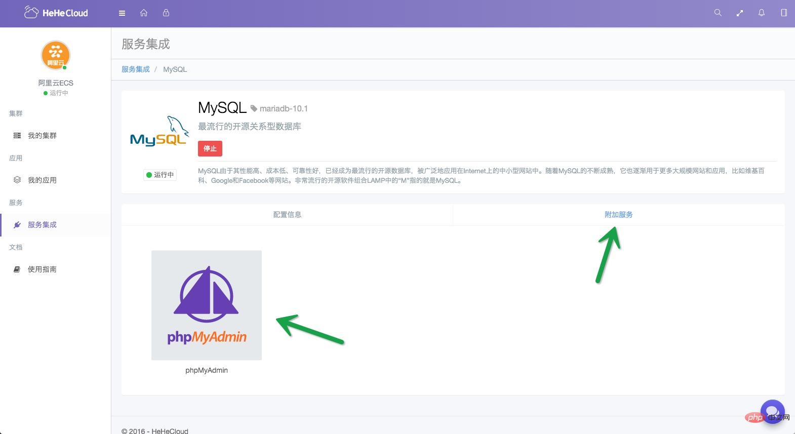
Task: Go to 我的应用 in the sidebar
Action: [42, 180]
